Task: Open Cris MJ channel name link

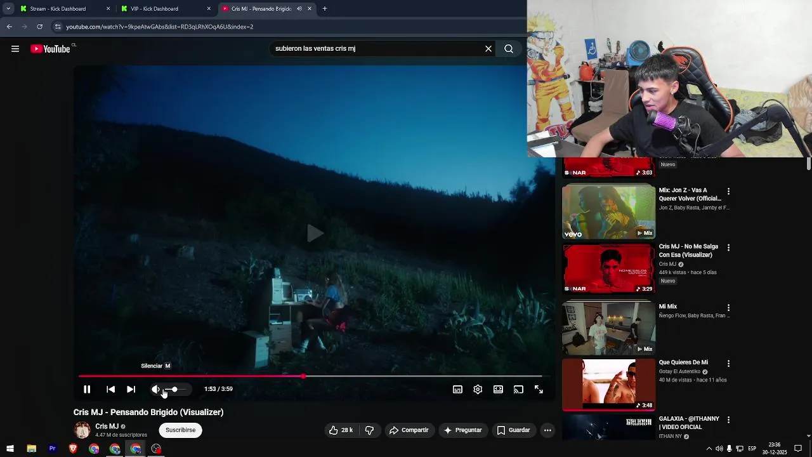Action: pyautogui.click(x=107, y=427)
